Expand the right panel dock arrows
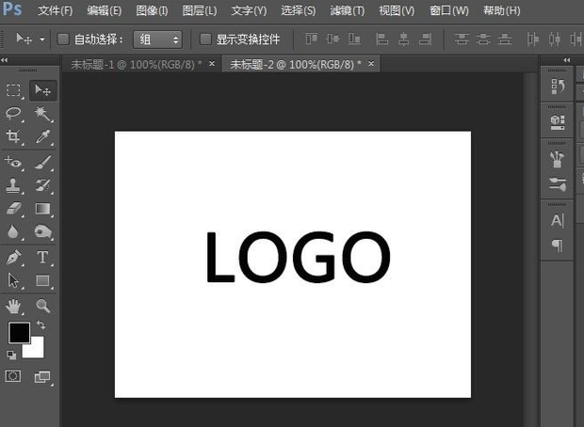 pyautogui.click(x=566, y=59)
